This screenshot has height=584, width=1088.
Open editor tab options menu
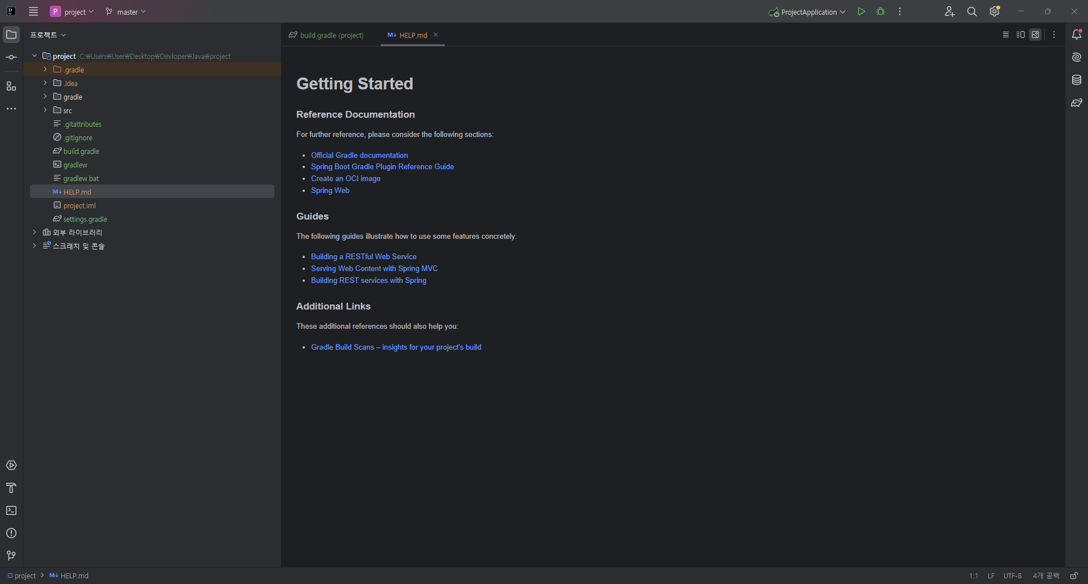pyautogui.click(x=1054, y=35)
